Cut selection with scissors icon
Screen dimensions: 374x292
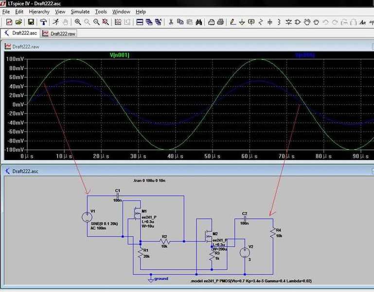(171, 22)
